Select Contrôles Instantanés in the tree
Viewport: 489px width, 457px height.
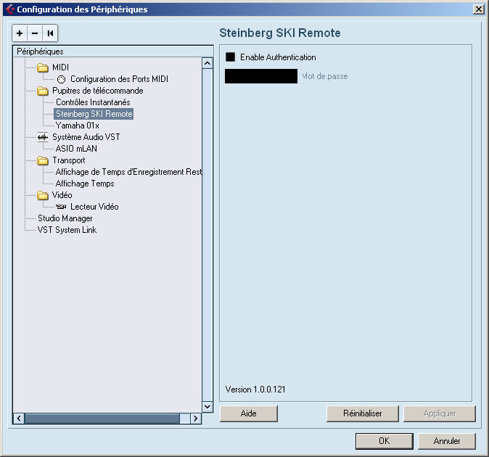[93, 102]
